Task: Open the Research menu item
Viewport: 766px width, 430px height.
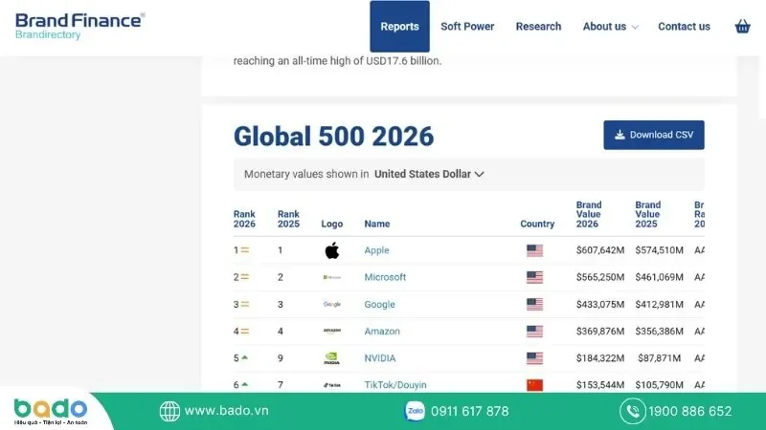Action: [538, 27]
